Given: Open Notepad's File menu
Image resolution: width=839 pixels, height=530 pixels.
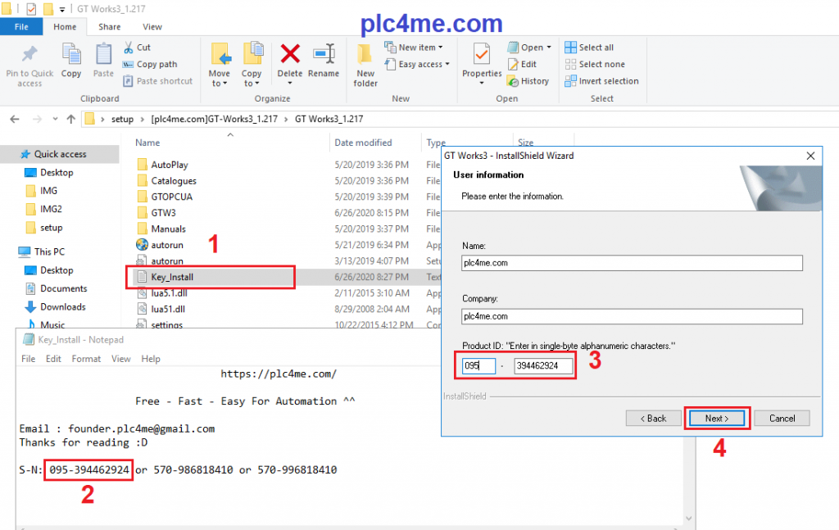Looking at the screenshot, I should point(29,359).
